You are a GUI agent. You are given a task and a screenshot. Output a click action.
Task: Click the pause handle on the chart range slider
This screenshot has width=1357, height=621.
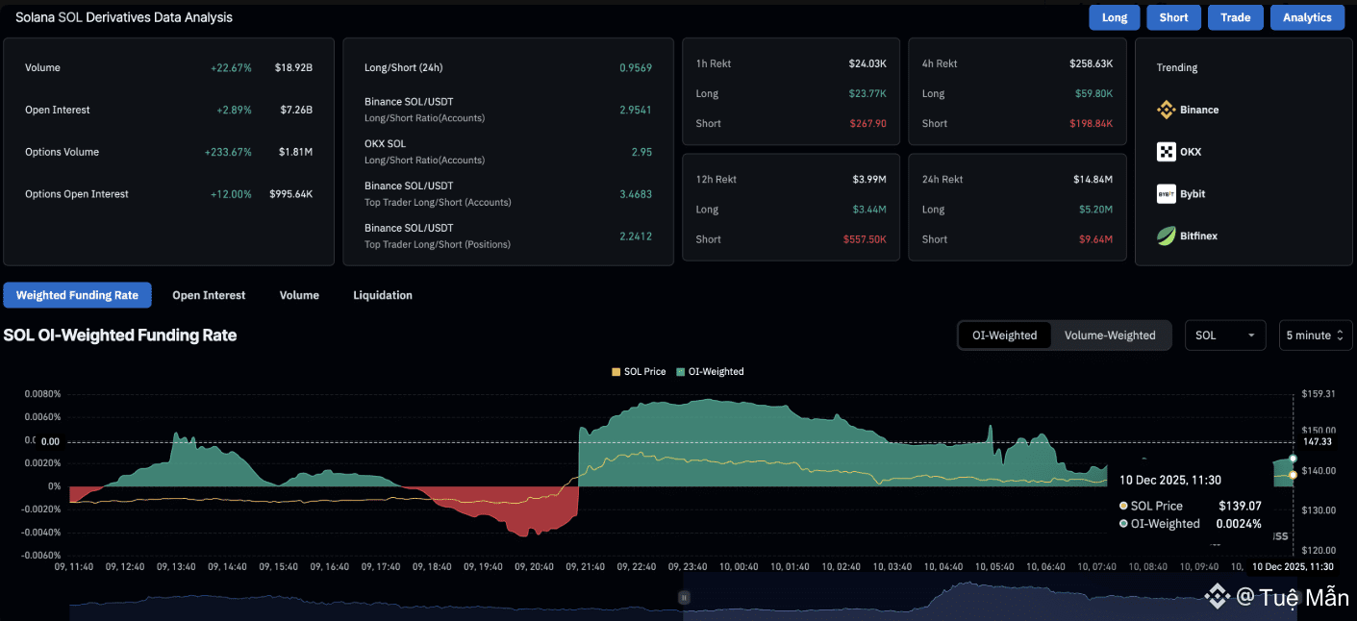(684, 597)
